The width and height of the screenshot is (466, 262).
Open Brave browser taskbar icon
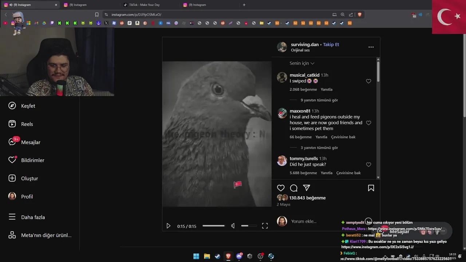click(228, 256)
